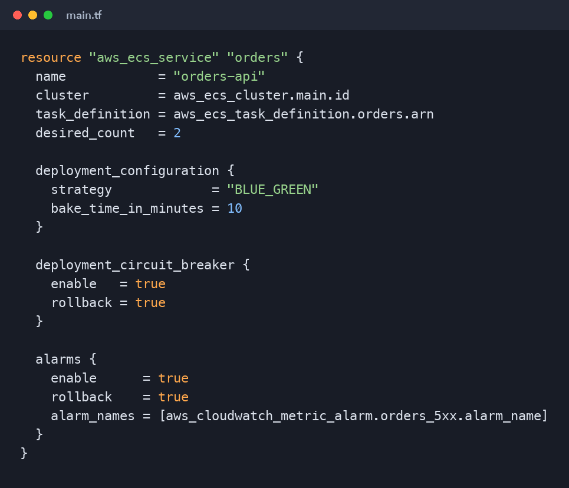Viewport: 569px width, 488px height.
Task: Click the 'deployment_configuration' block name
Action: (127, 171)
